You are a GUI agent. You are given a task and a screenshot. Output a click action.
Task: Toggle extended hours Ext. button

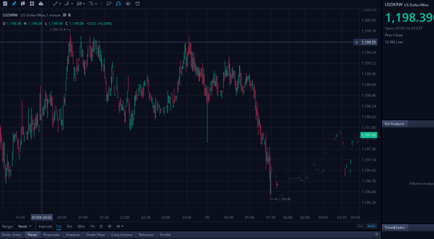(360, 226)
